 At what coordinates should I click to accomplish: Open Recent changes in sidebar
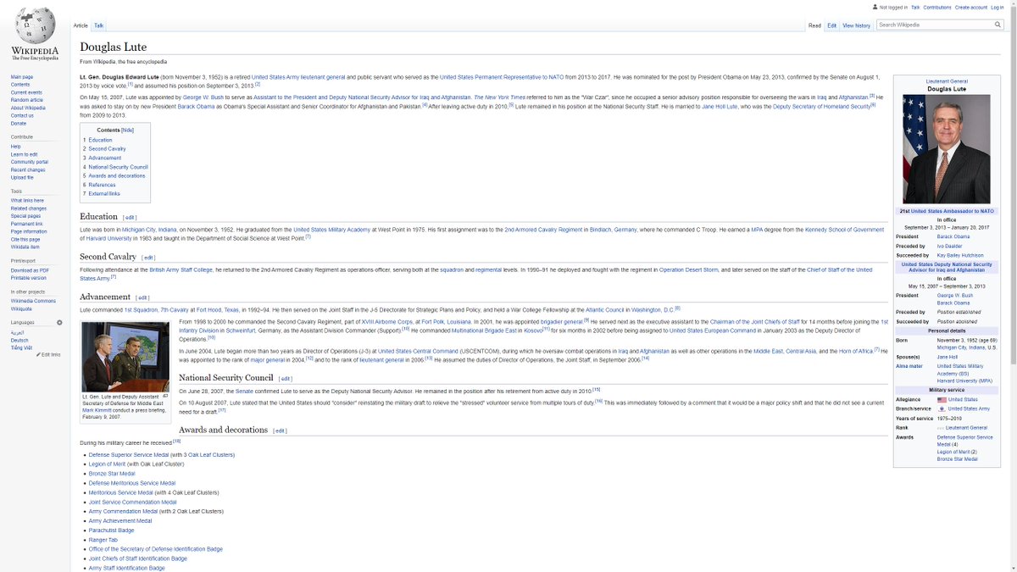click(x=28, y=169)
